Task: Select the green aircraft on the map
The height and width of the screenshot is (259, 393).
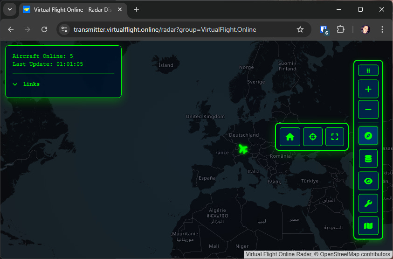Action: coord(243,149)
